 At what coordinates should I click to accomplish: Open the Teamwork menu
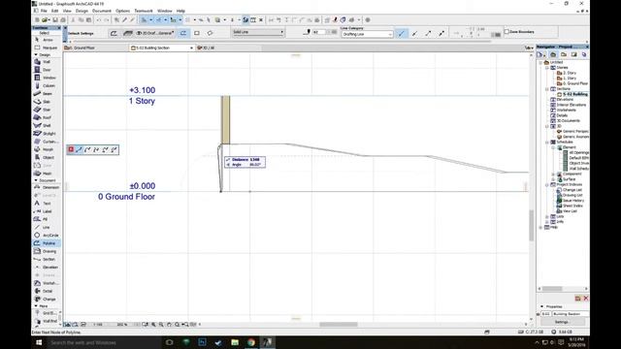pos(144,11)
